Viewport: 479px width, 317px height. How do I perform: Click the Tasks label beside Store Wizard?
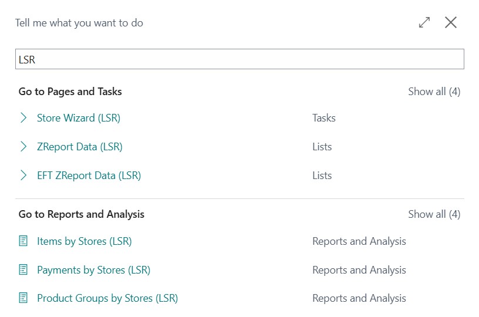(x=324, y=118)
